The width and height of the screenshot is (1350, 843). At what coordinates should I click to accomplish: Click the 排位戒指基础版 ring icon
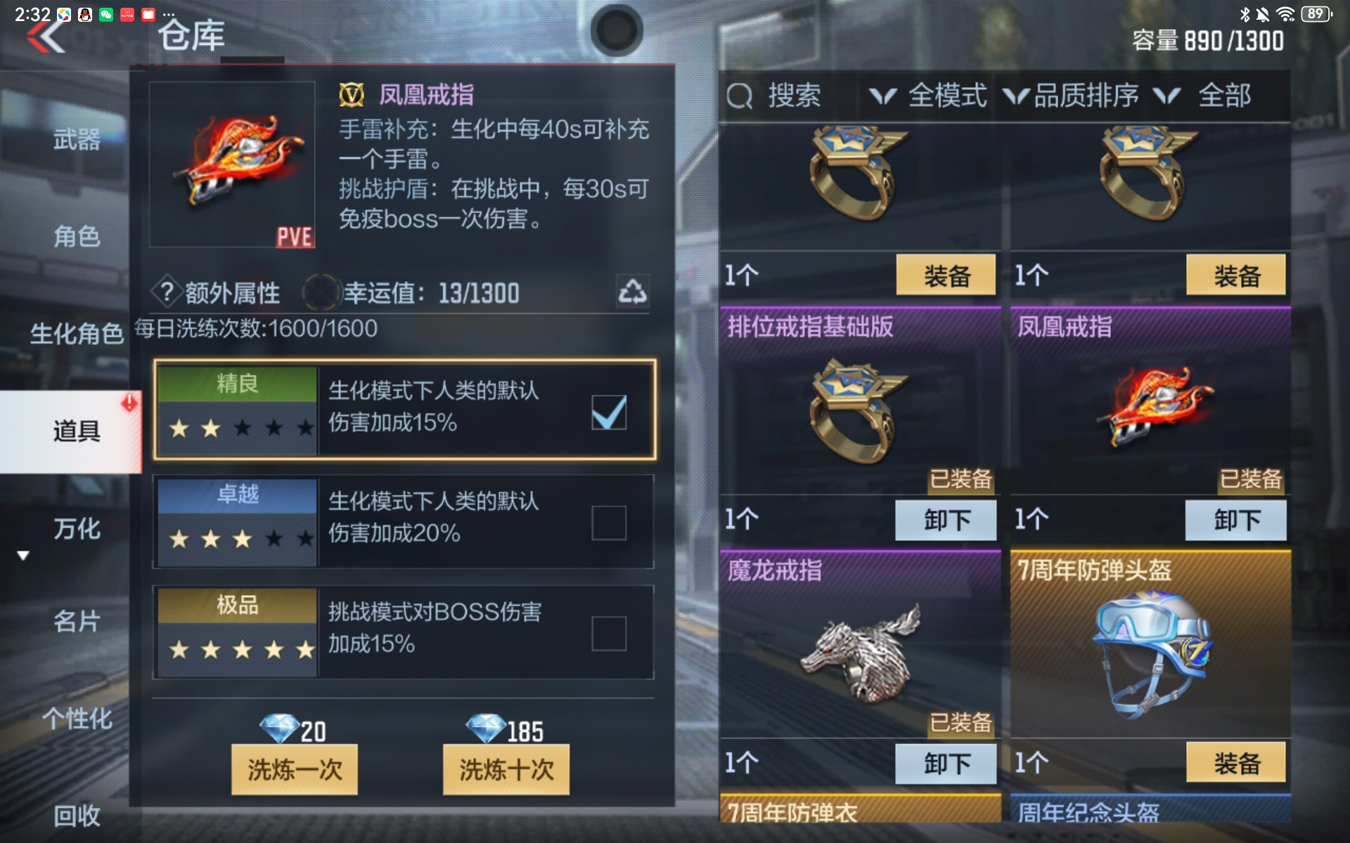click(x=858, y=410)
